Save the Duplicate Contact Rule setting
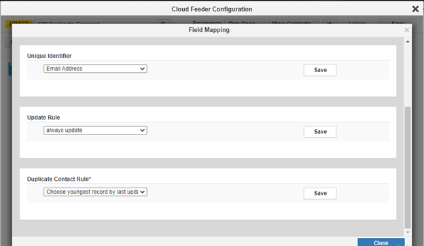 point(320,193)
